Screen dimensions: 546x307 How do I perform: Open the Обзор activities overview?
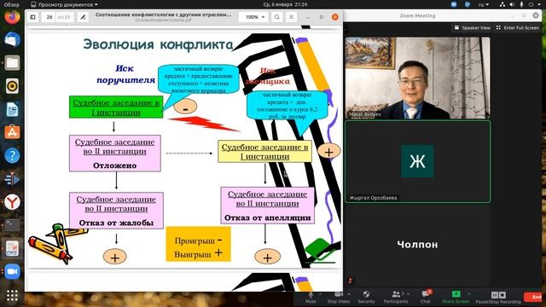pyautogui.click(x=12, y=4)
